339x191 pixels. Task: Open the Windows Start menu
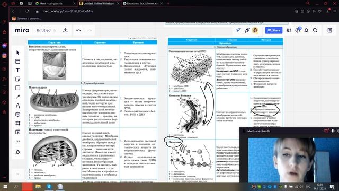click(5, 187)
